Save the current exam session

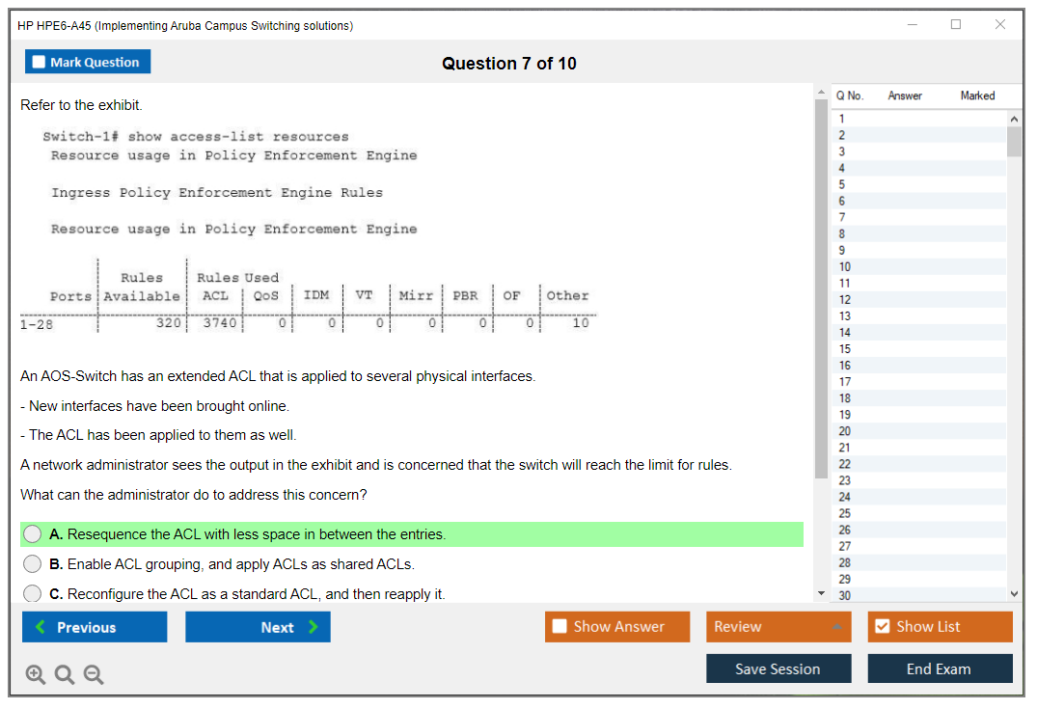(778, 668)
